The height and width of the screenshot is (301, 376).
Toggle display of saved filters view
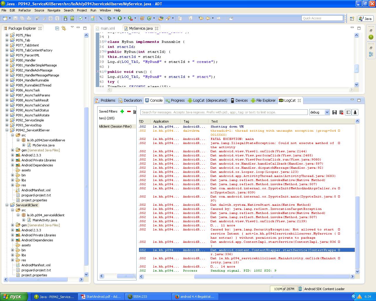coord(348,112)
